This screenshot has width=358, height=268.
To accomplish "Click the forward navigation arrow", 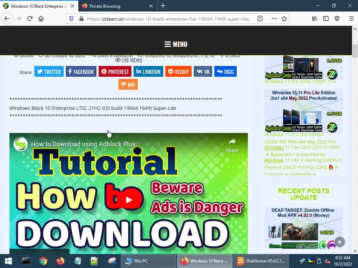I will [x=19, y=18].
